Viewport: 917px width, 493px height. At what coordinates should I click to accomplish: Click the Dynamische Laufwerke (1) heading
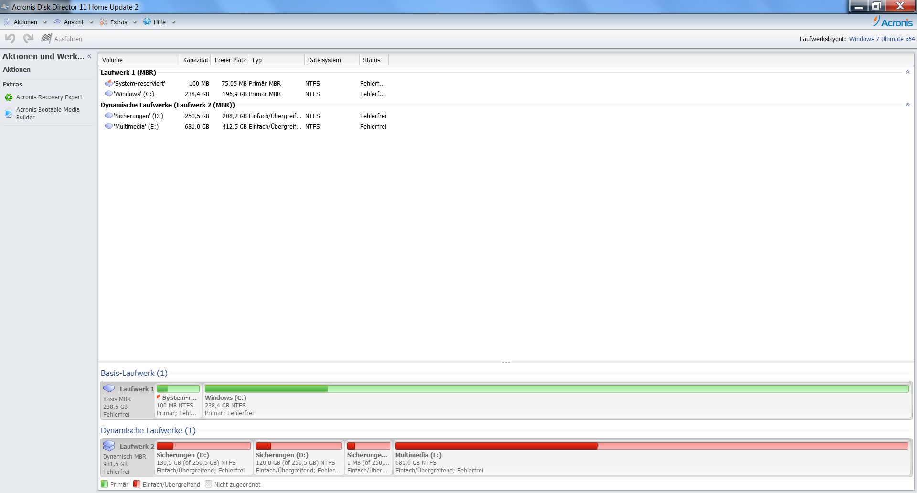point(148,430)
